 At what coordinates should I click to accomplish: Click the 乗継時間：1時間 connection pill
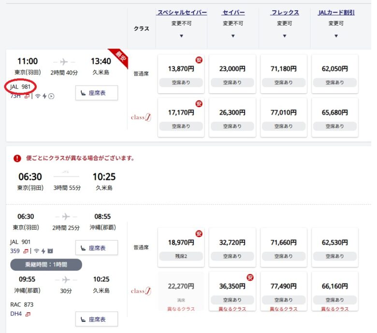click(x=46, y=265)
